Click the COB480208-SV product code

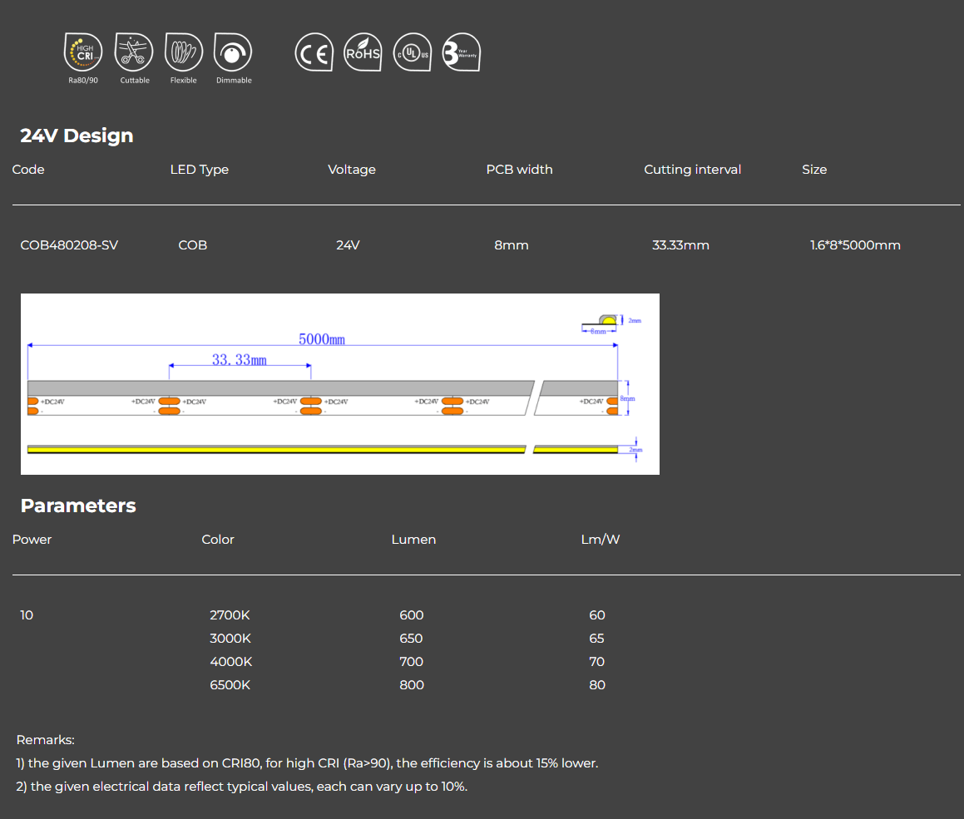69,245
